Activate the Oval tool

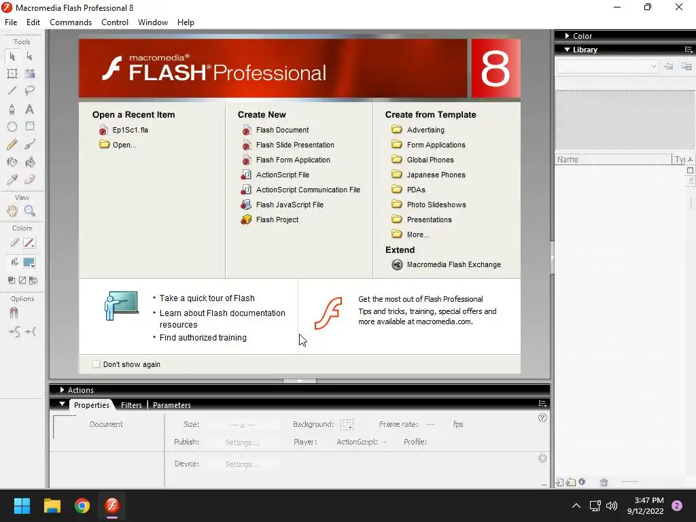[12, 126]
